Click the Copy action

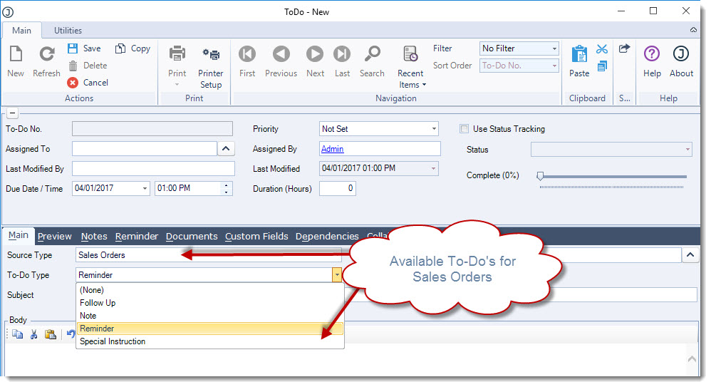pyautogui.click(x=133, y=48)
